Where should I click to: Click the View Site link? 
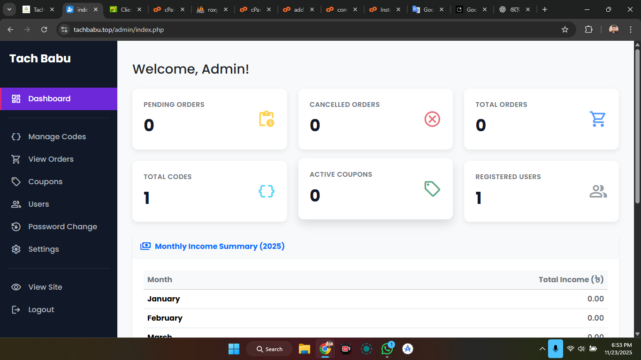pyautogui.click(x=45, y=287)
